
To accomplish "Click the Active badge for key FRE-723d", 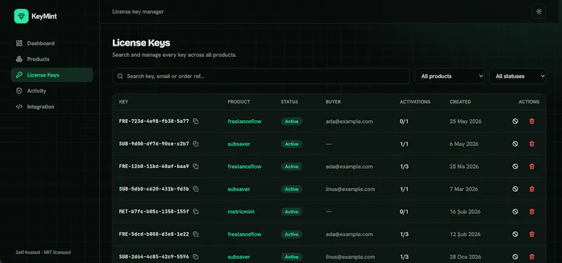I will click(292, 121).
